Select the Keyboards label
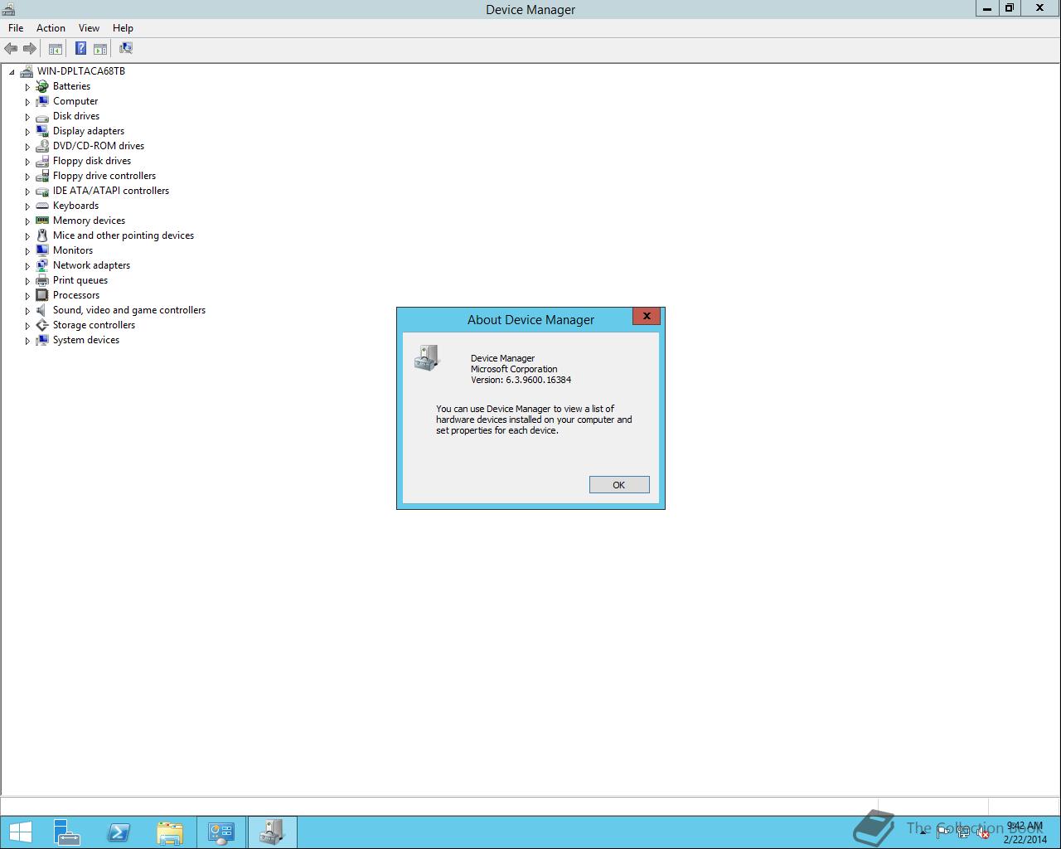Screen dimensions: 1061x849 point(75,206)
